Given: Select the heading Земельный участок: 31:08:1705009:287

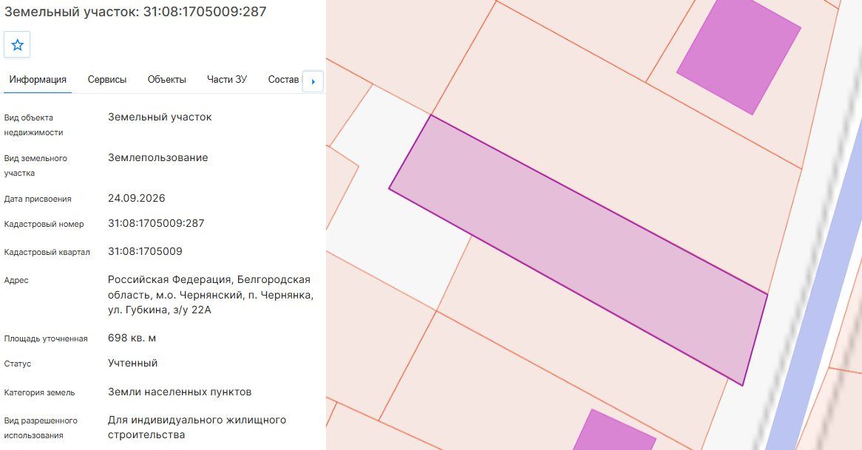Looking at the screenshot, I should click(135, 12).
